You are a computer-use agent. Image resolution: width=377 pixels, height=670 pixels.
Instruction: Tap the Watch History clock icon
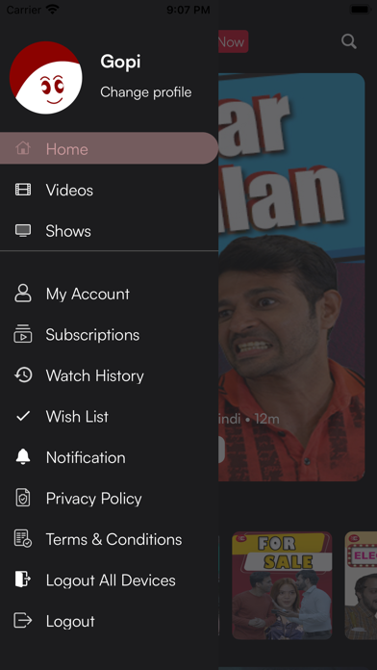point(23,375)
